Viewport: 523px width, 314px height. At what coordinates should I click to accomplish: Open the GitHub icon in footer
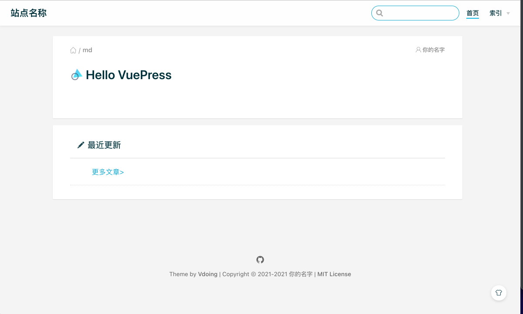point(260,260)
